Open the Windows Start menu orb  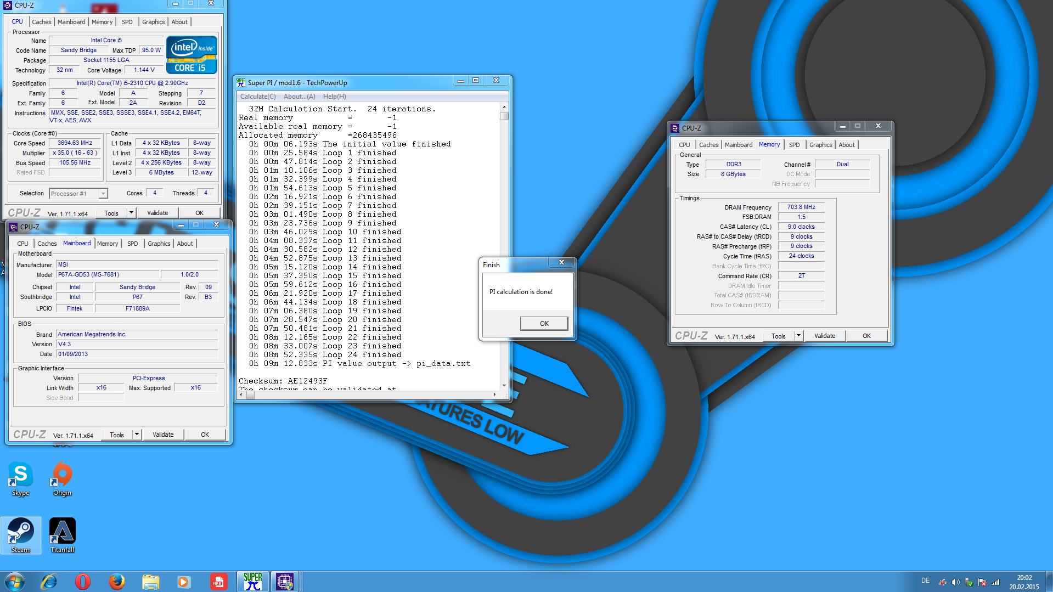tap(15, 582)
